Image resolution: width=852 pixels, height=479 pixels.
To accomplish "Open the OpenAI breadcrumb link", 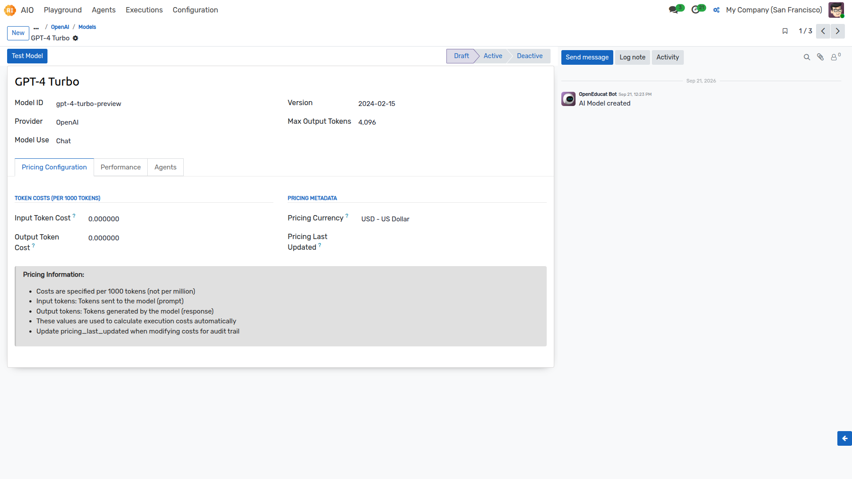I will pyautogui.click(x=60, y=27).
